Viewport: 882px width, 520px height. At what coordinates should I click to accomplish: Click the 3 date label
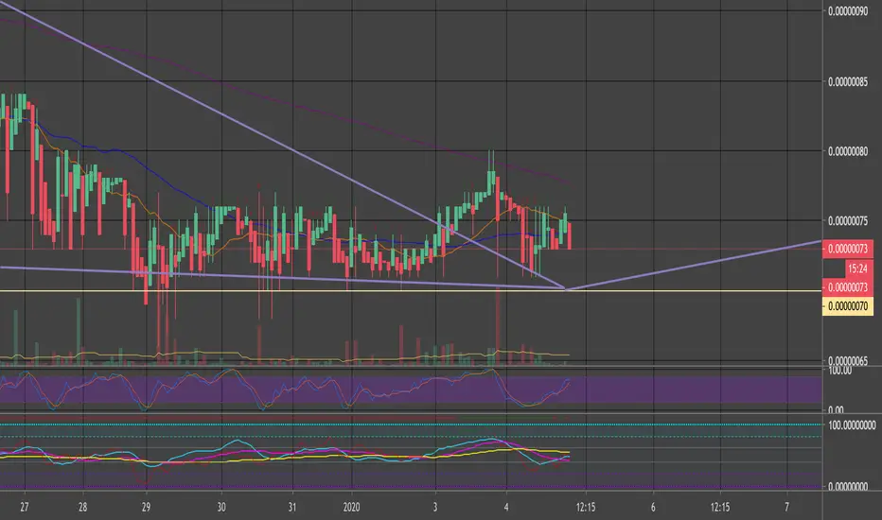[434, 507]
